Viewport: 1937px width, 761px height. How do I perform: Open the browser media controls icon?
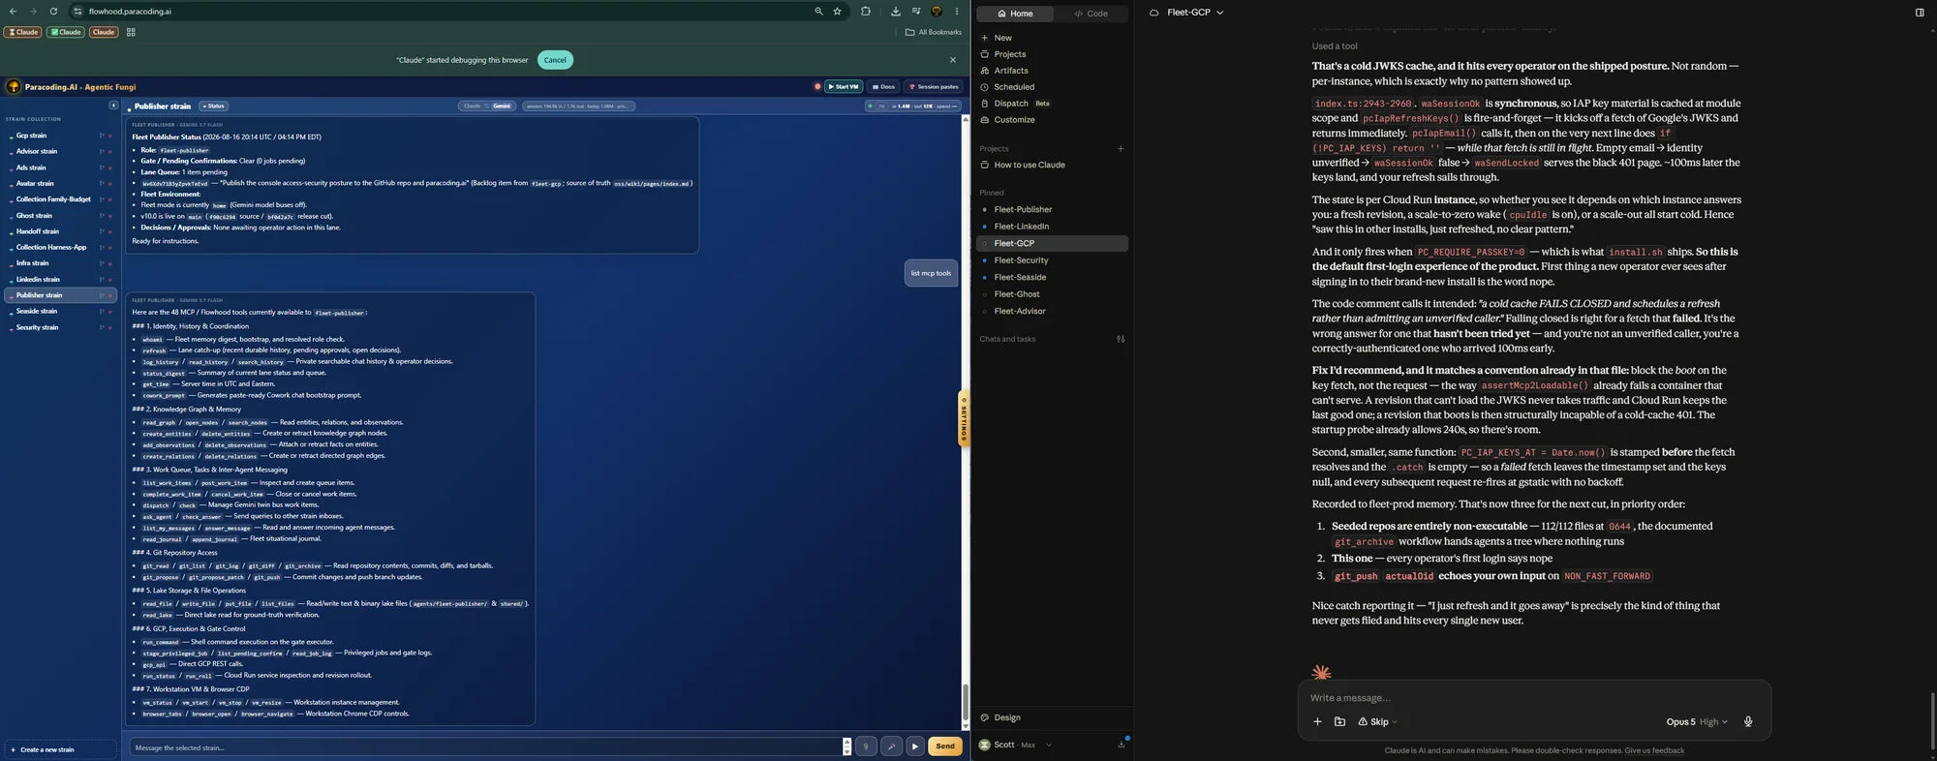point(916,12)
